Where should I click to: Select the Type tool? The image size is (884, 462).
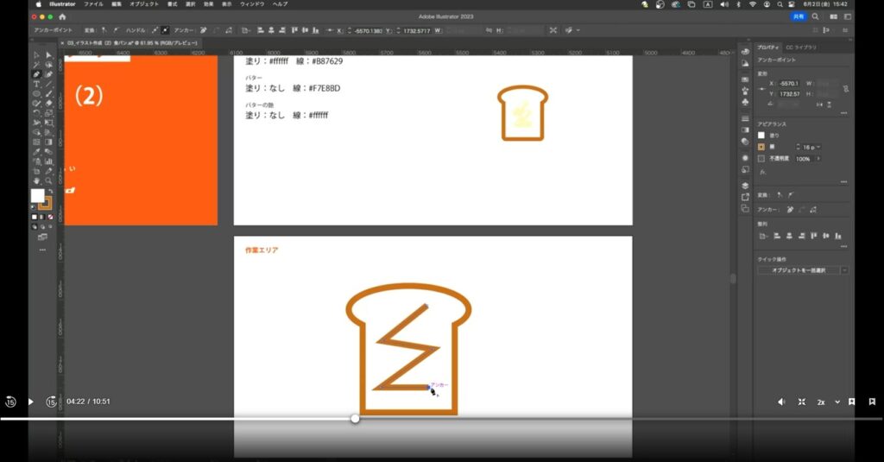pos(36,85)
